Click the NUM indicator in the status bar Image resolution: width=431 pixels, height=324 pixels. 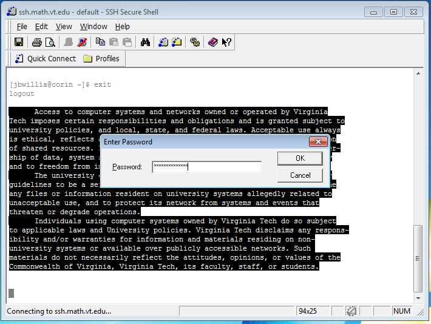click(402, 311)
